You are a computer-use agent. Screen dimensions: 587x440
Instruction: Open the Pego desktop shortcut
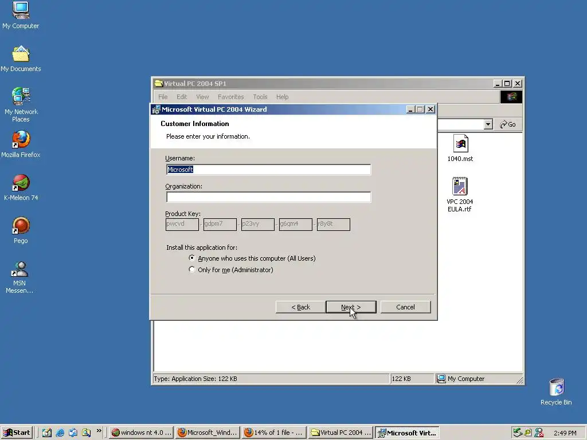pyautogui.click(x=21, y=230)
